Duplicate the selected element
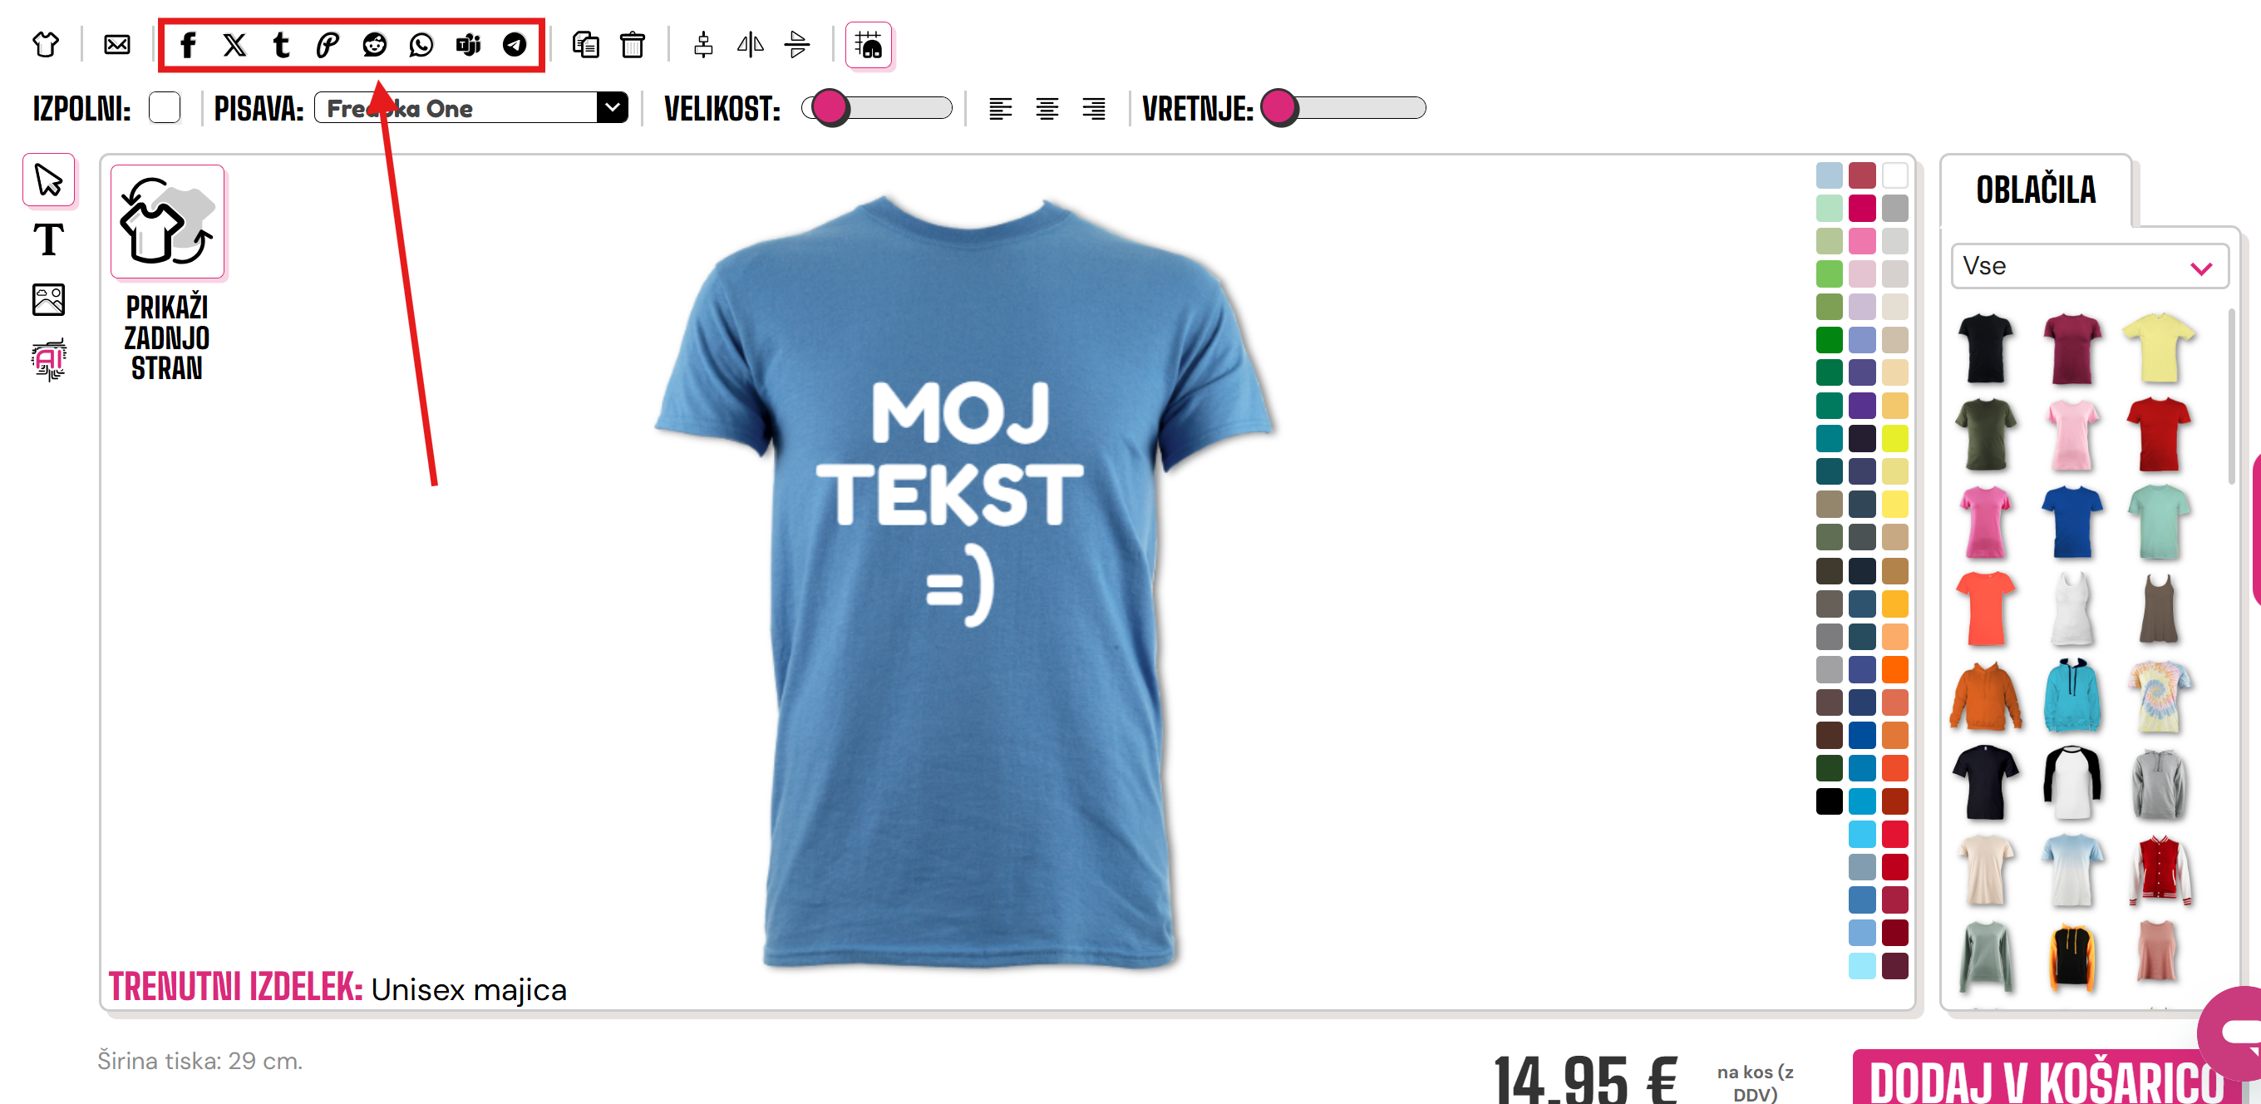 [585, 45]
